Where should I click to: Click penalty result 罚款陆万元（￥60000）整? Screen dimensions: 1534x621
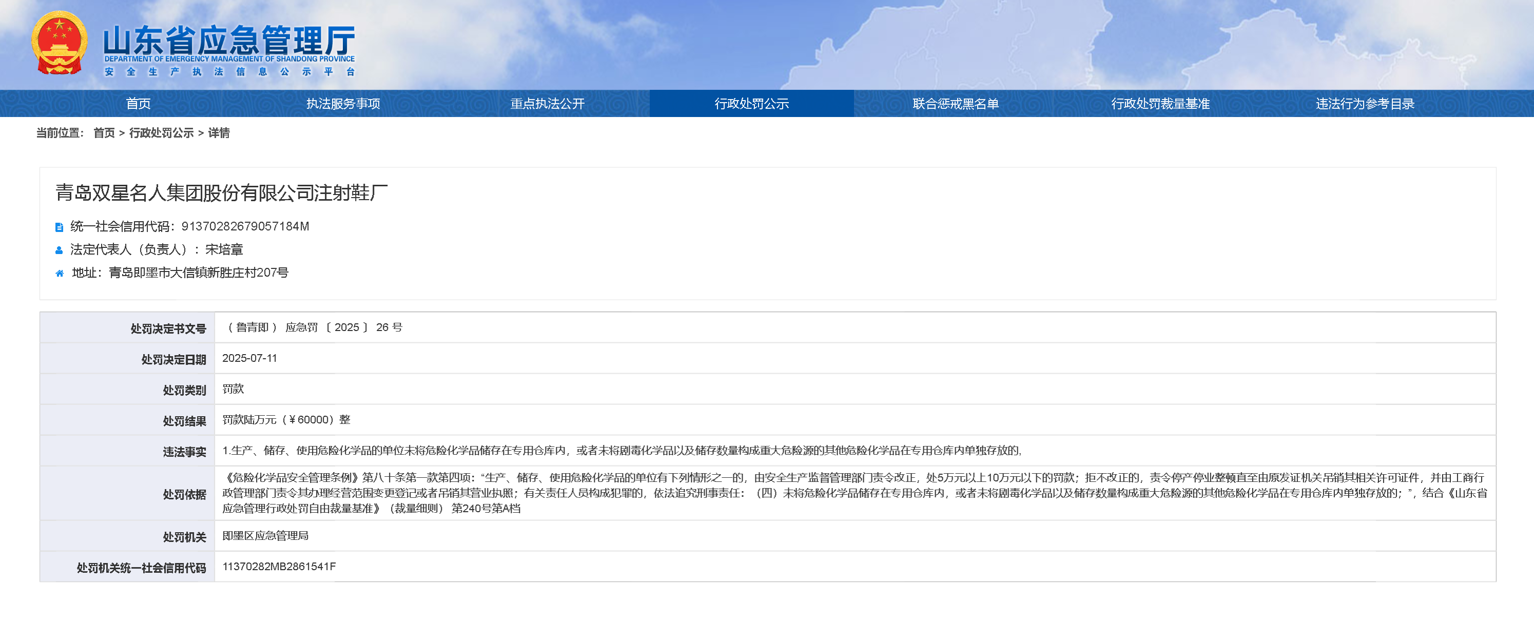pos(286,420)
